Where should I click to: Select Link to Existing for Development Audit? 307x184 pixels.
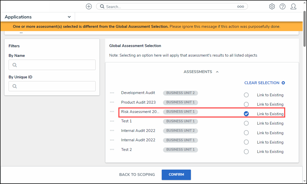246,95
